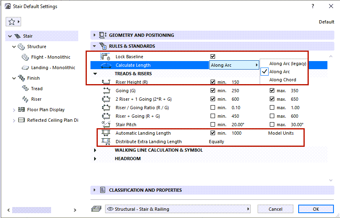340x218 pixels.
Task: Edit the Riser + Going min. value 450
Action: pyautogui.click(x=235, y=116)
